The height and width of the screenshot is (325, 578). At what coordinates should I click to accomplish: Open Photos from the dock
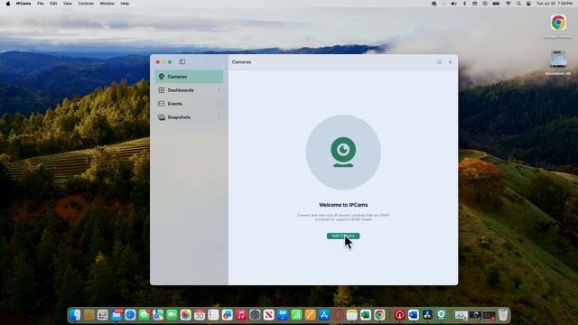[x=186, y=315]
